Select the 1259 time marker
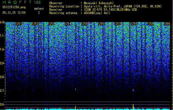 tap(150, 24)
